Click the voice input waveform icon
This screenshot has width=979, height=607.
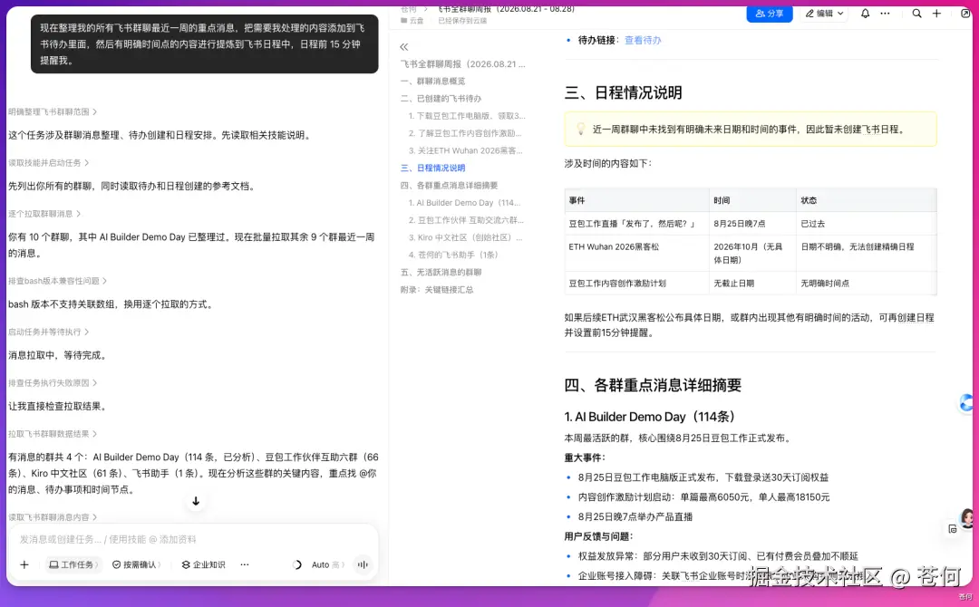(x=362, y=564)
